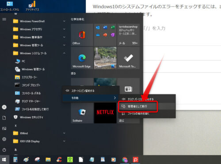Image resolution: width=221 pixels, height=164 pixels.
Task: Click the コントロール パネル desktop shortcut
Action: [10, 6]
